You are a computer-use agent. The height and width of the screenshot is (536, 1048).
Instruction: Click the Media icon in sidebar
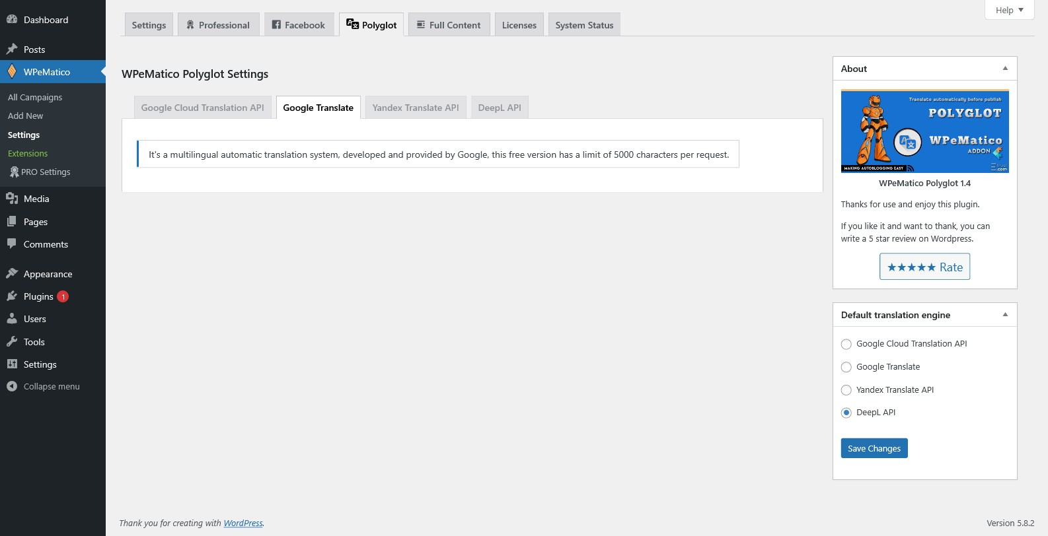(12, 199)
